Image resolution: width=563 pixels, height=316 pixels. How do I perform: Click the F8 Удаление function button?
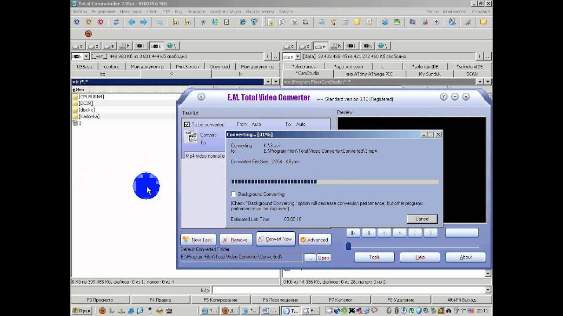(401, 300)
